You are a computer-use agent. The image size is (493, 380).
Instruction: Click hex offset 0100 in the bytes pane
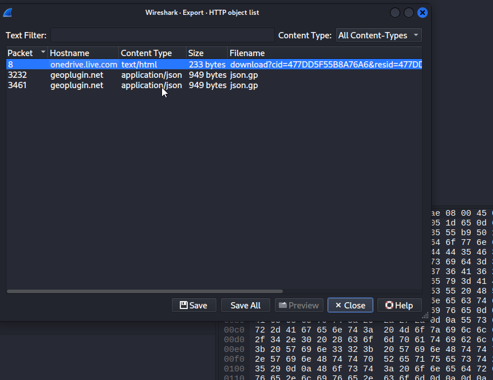[234, 369]
